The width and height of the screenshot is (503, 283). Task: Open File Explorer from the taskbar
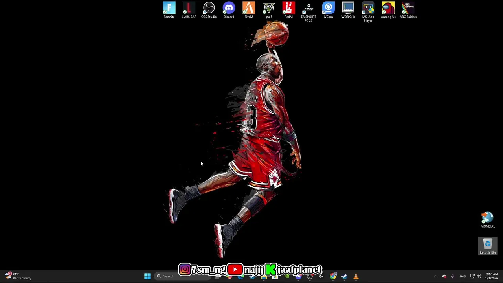(x=264, y=276)
